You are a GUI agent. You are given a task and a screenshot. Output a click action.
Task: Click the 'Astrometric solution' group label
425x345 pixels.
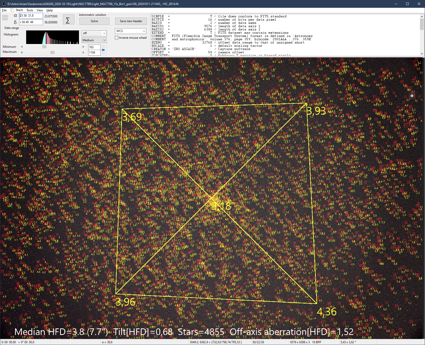(93, 15)
